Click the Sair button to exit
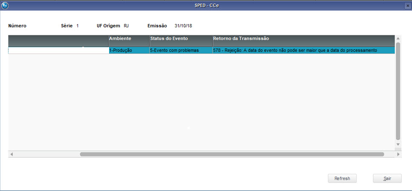The width and height of the screenshot is (412, 191). pyautogui.click(x=387, y=178)
